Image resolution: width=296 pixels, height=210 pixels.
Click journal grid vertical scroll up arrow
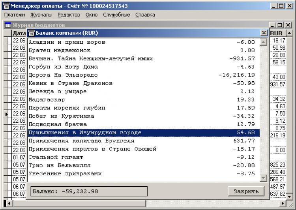point(289,33)
